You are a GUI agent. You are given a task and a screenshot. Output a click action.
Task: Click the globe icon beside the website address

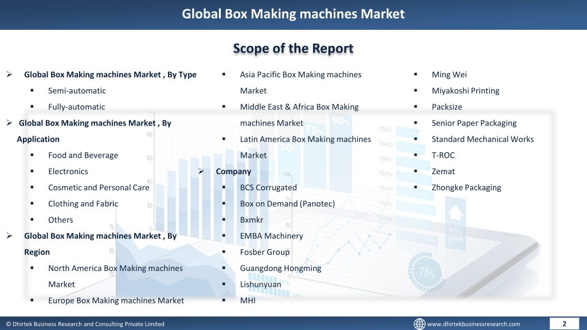click(419, 324)
